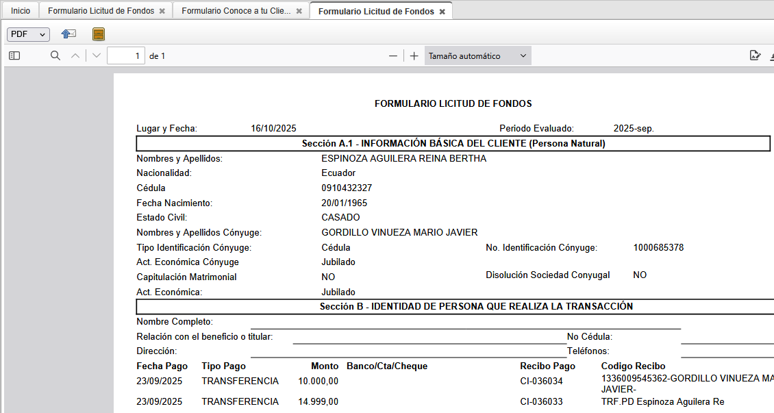
Task: Click the brown archive icon in toolbar
Action: pyautogui.click(x=99, y=34)
